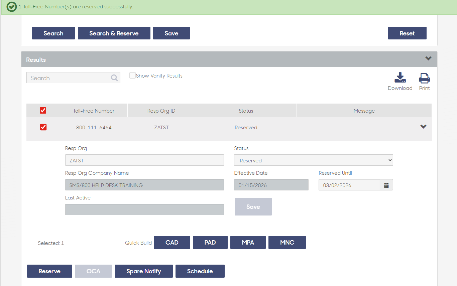Click the CAD quick build button

click(172, 243)
